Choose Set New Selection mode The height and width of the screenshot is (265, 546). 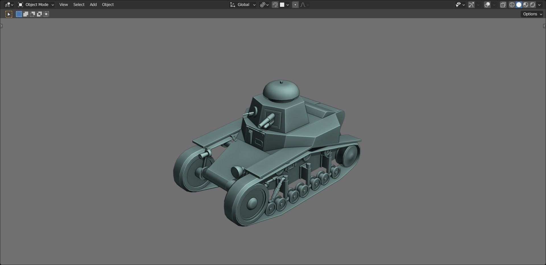click(19, 14)
